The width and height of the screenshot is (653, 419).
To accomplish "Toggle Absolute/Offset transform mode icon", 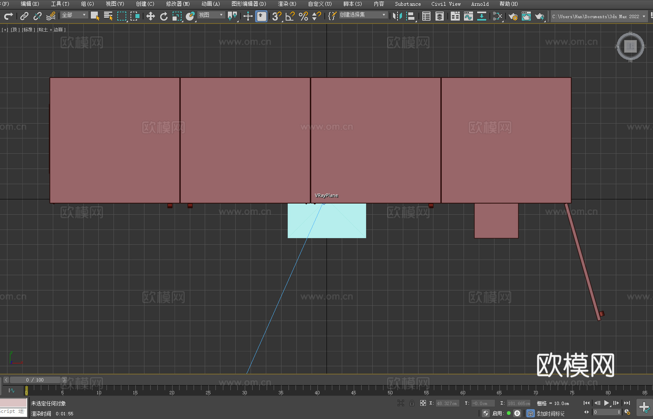I will point(423,403).
